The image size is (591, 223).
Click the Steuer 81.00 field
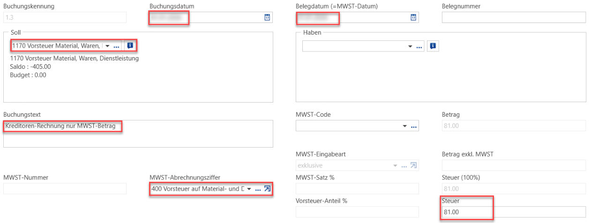pyautogui.click(x=514, y=212)
